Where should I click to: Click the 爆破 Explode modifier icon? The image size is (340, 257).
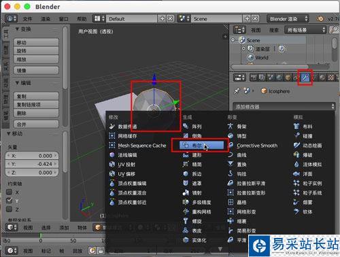296,155
